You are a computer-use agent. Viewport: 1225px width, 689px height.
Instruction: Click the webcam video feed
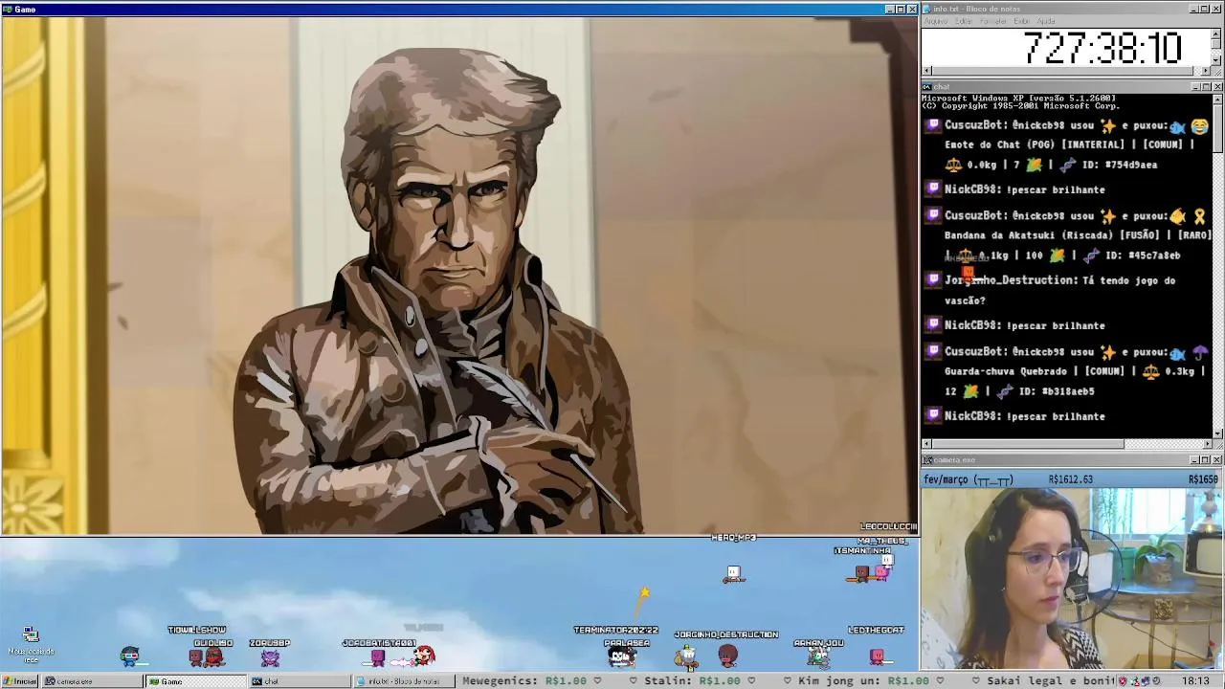1073,579
